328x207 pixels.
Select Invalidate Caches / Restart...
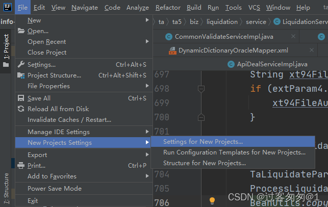pyautogui.click(x=84, y=120)
